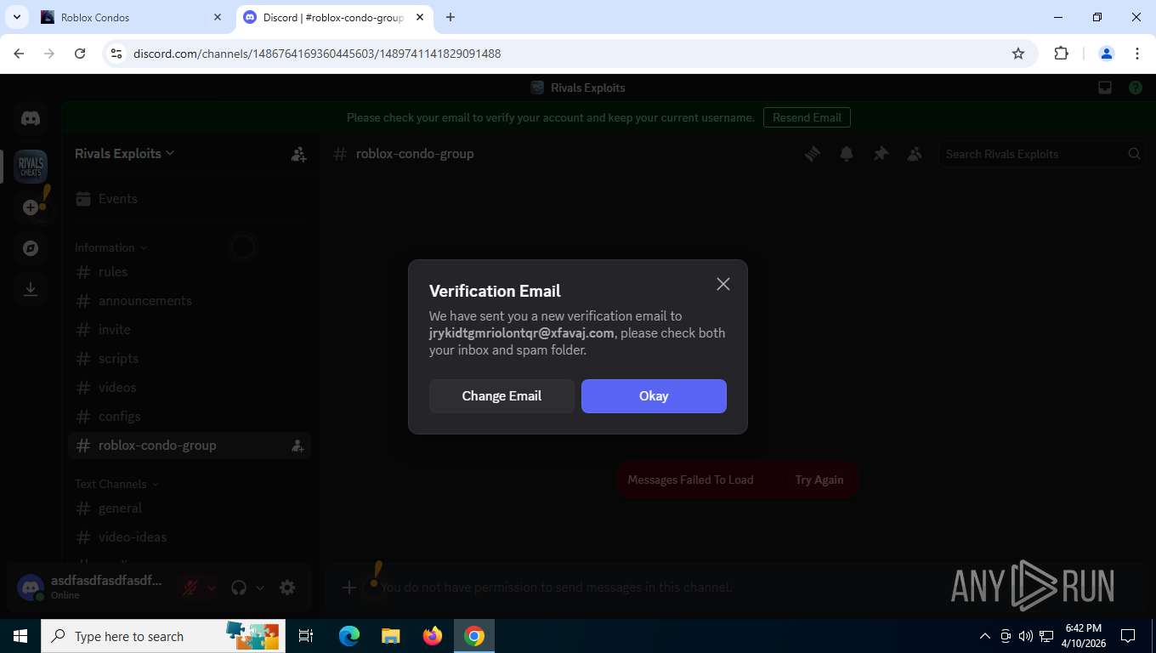The width and height of the screenshot is (1156, 653).
Task: Click the Add a Server plus icon
Action: coord(31,207)
